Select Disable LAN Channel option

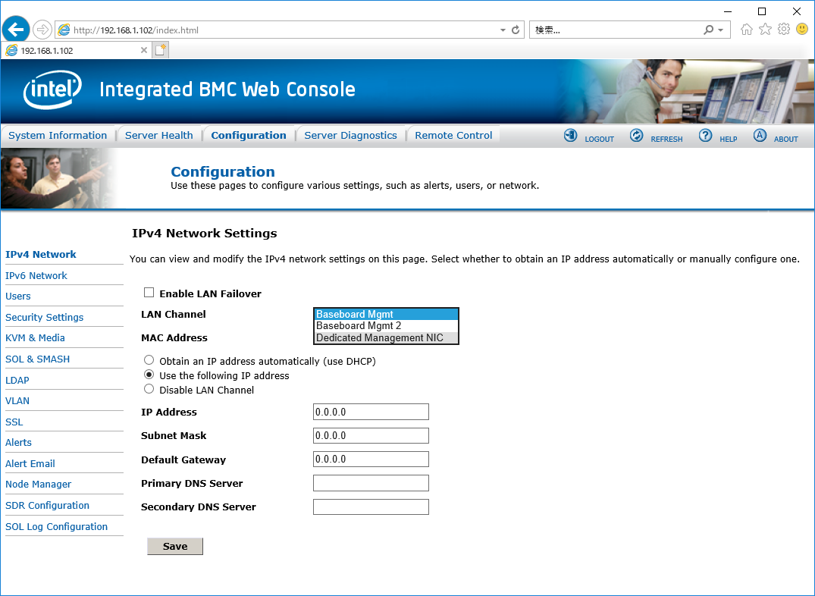[149, 389]
